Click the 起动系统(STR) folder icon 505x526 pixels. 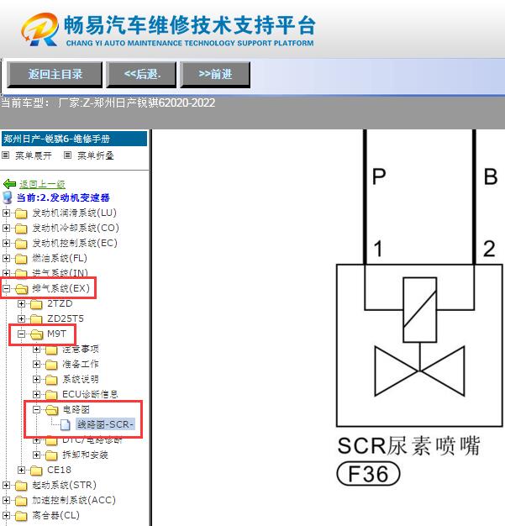coord(21,486)
